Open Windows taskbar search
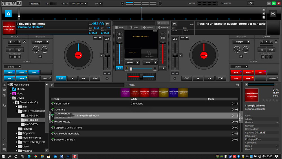Image resolution: width=282 pixels, height=159 pixels. 10,156
